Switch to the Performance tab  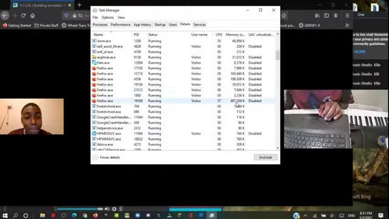(x=120, y=24)
